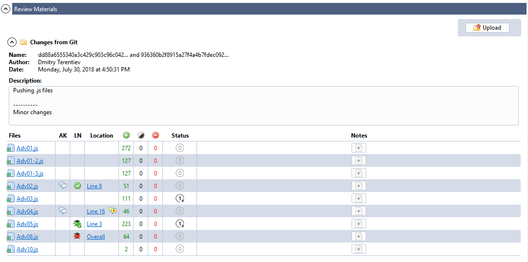The height and width of the screenshot is (262, 528).
Task: Click the green added-lines column header icon
Action: coord(126,136)
